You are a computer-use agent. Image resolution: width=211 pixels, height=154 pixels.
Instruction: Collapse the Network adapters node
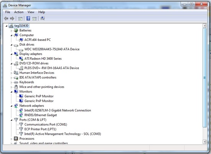coord(12,106)
